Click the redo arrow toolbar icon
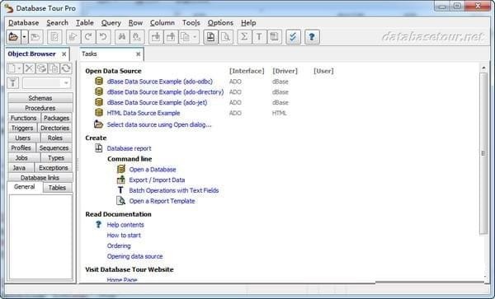 tap(88, 37)
